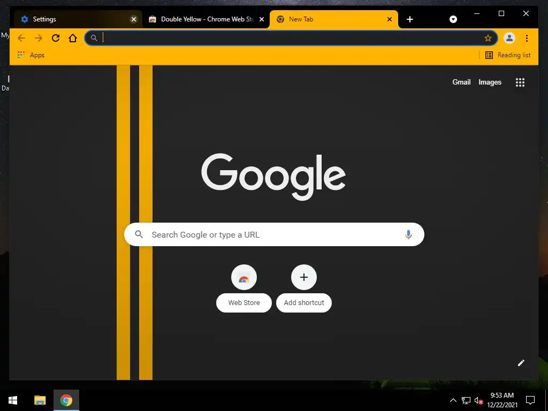548x411 pixels.
Task: Minimize the Chrome window
Action: tap(477, 13)
